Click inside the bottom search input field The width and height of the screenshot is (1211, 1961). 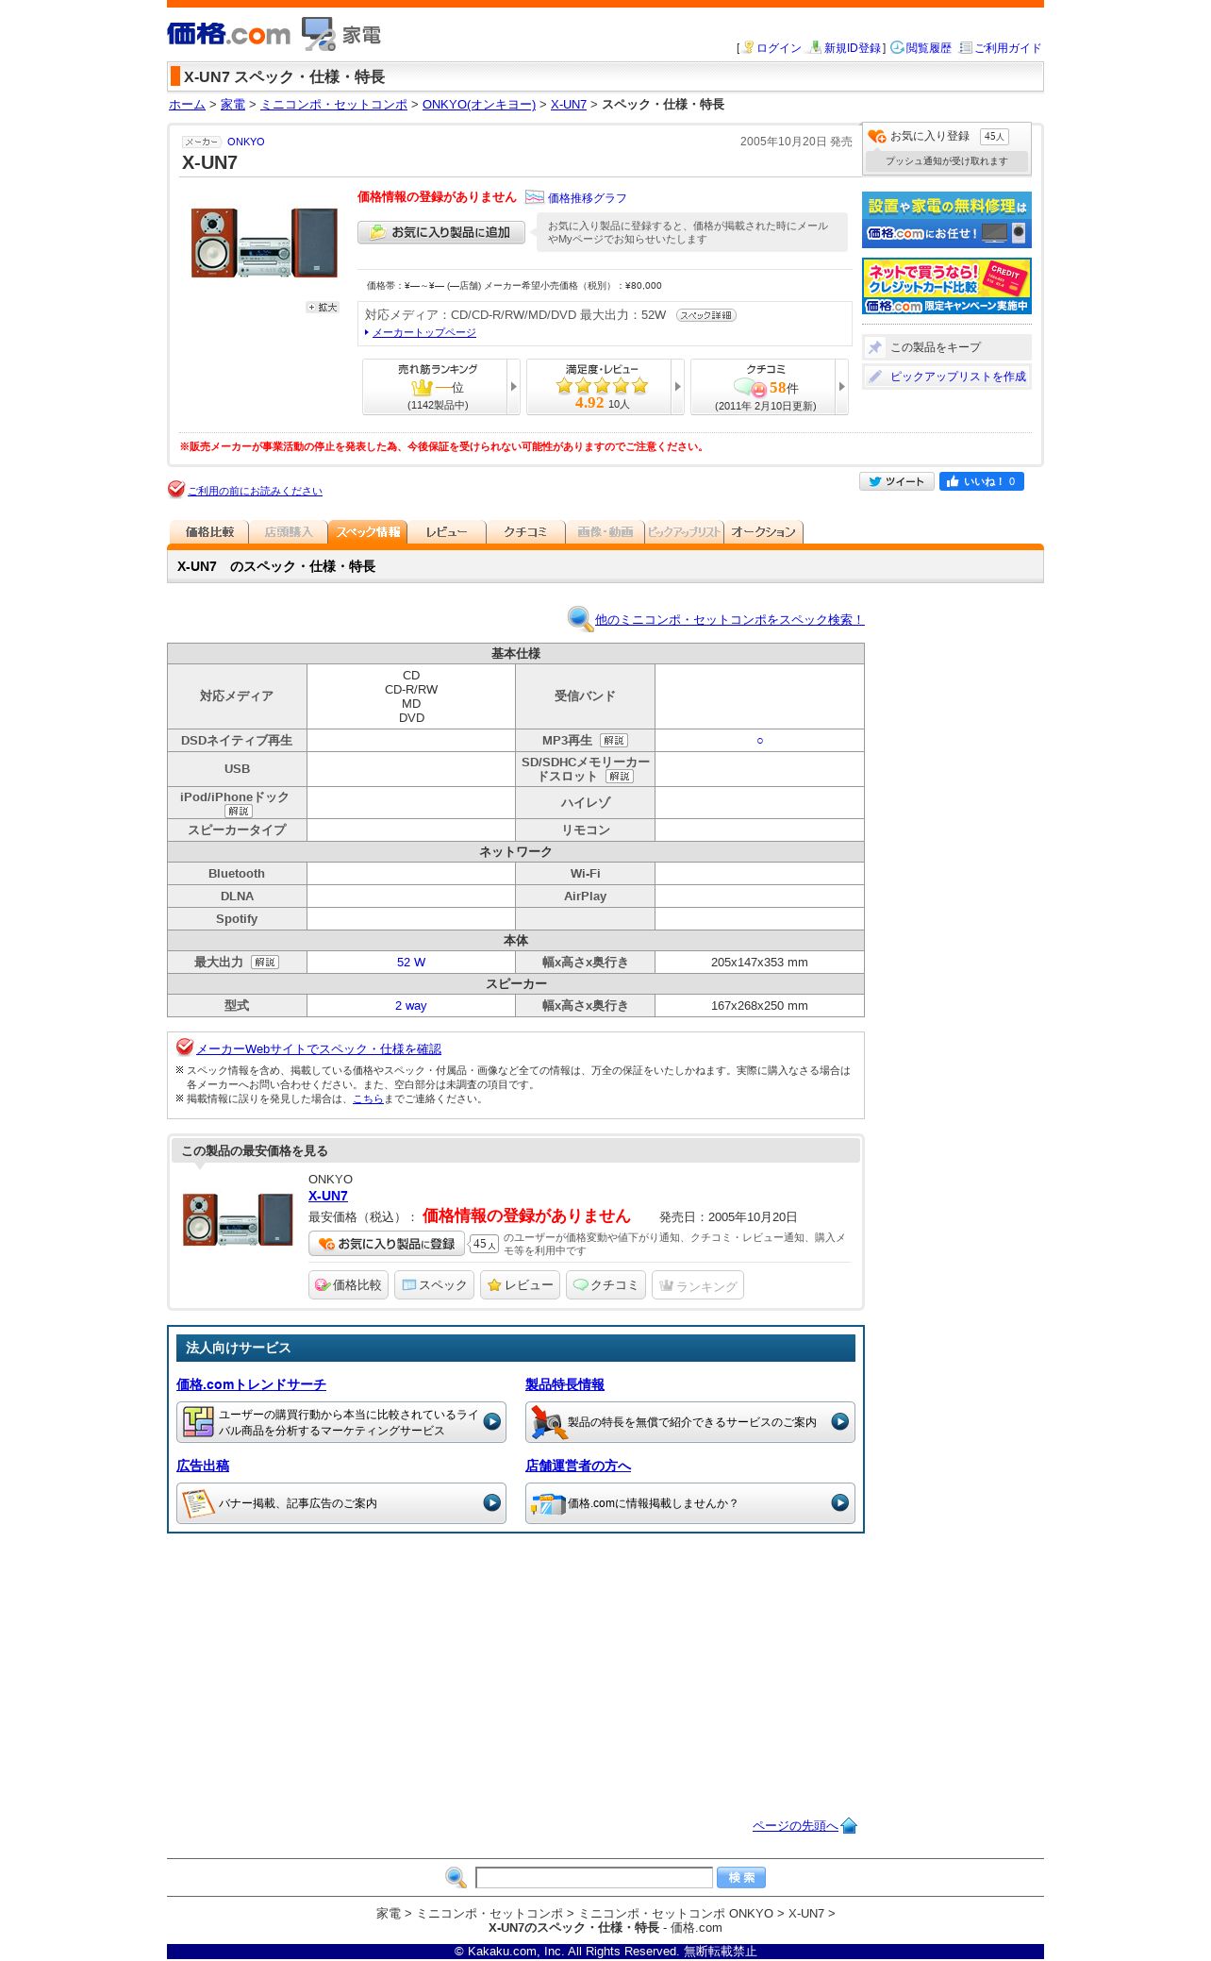coord(594,1878)
